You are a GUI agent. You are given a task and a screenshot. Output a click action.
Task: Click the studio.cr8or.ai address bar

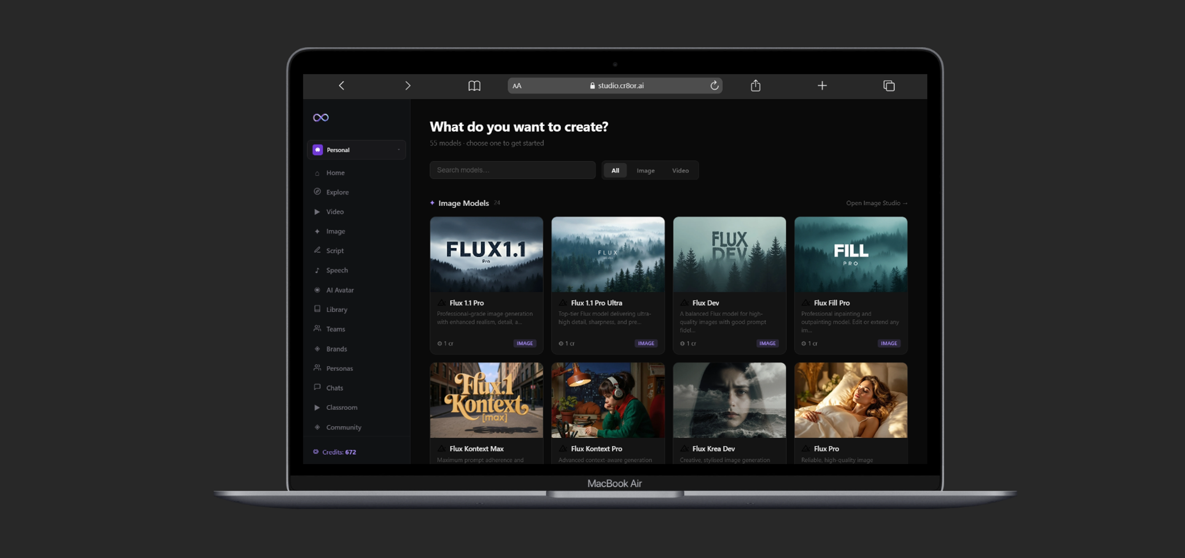click(615, 86)
